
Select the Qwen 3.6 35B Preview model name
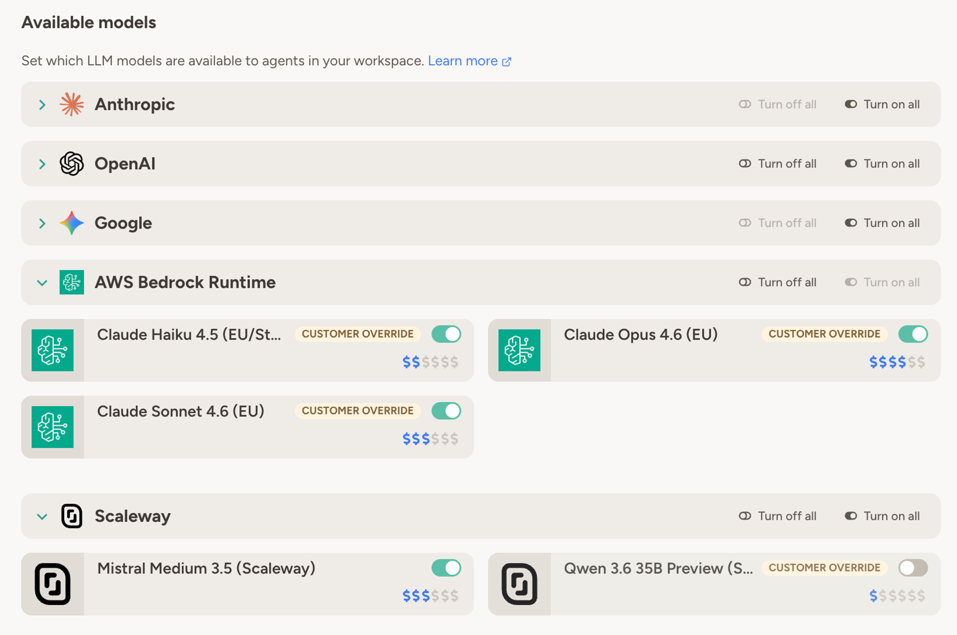pyautogui.click(x=658, y=568)
